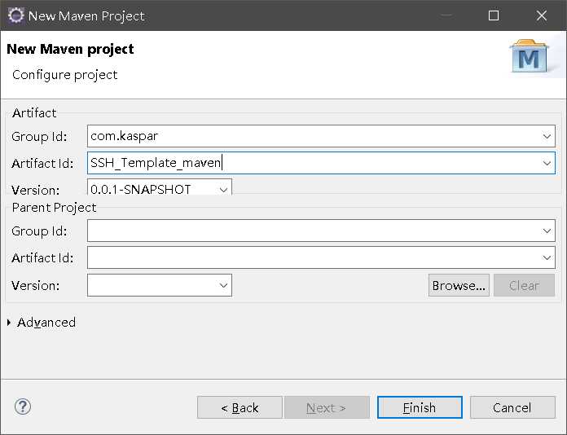Image resolution: width=567 pixels, height=435 pixels.
Task: Close the New Maven Project dialog
Action: [541, 15]
